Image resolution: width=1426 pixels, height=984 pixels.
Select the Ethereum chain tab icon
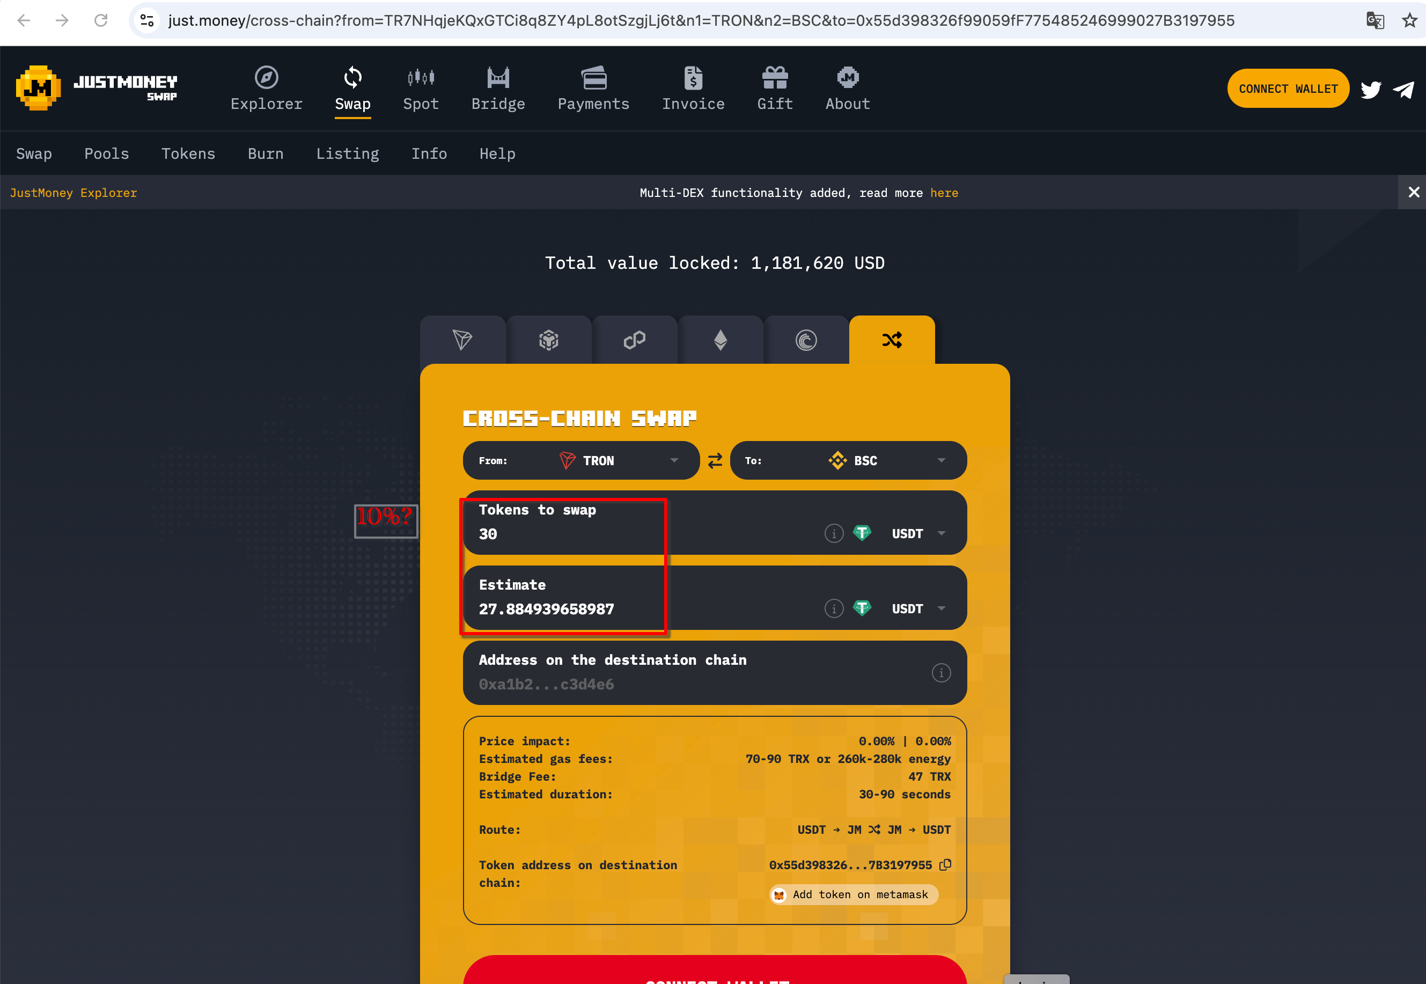(x=720, y=340)
